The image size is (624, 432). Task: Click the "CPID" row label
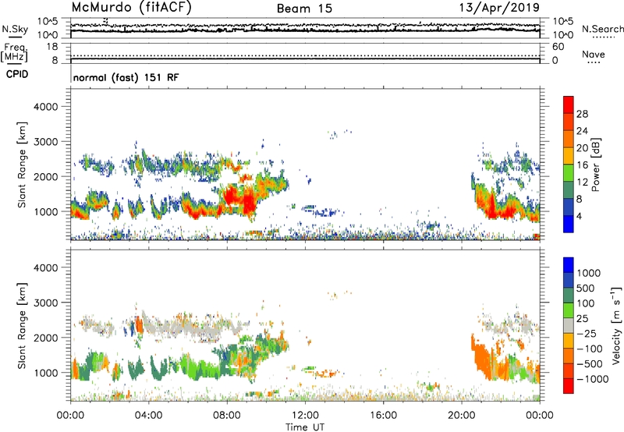pyautogui.click(x=17, y=74)
